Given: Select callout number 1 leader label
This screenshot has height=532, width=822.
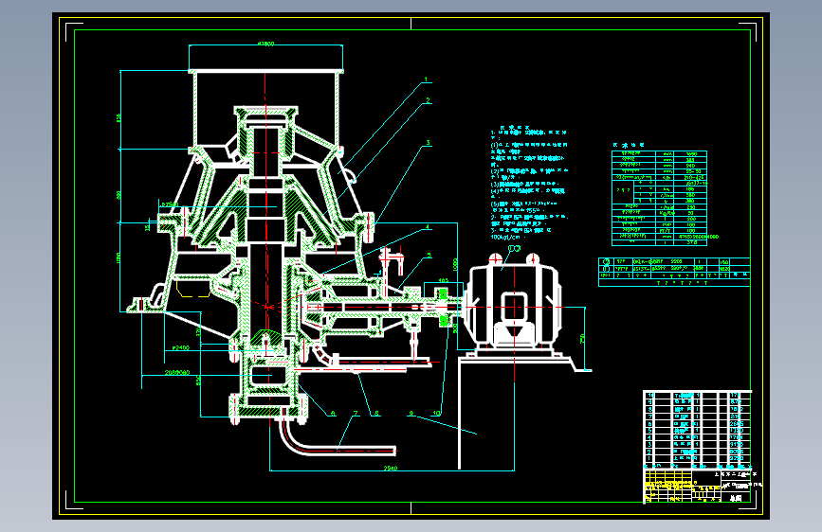Looking at the screenshot, I should [x=426, y=80].
